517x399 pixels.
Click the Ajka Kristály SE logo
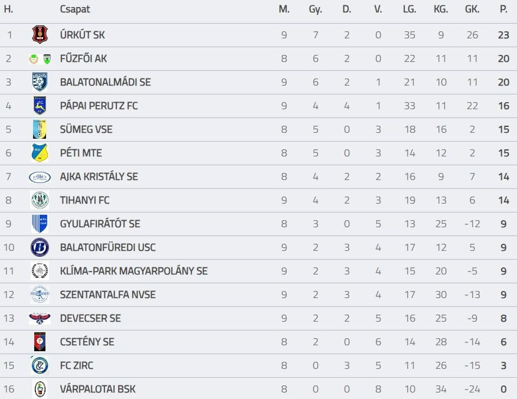[x=40, y=176]
